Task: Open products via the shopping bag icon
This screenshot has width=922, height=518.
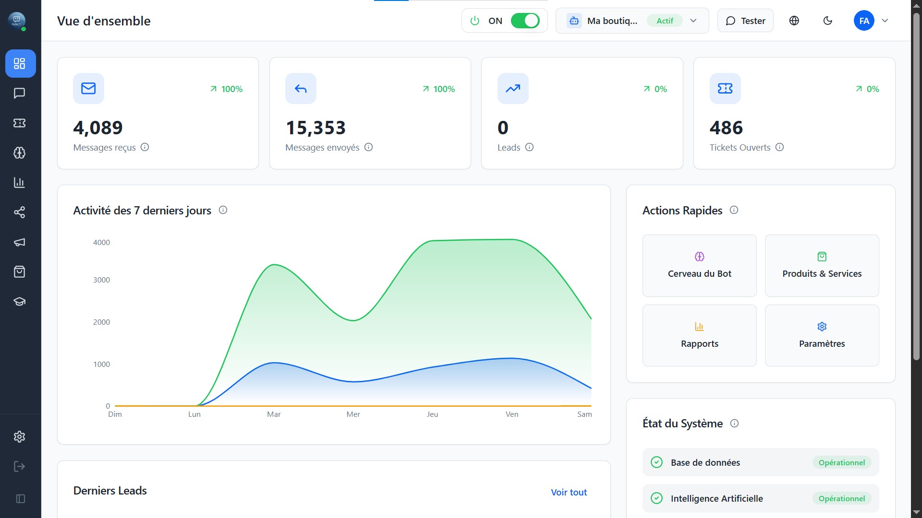Action: click(20, 272)
